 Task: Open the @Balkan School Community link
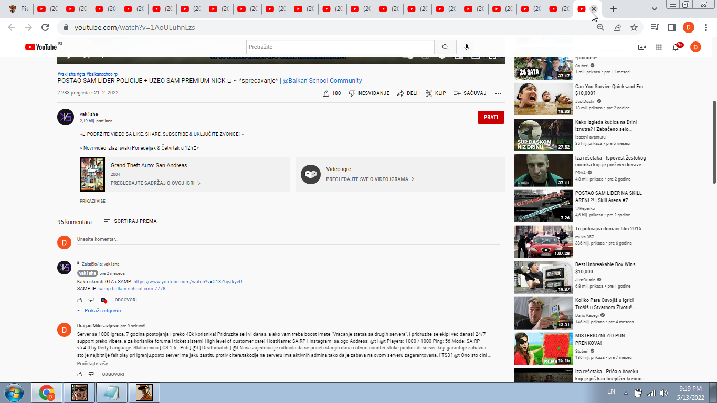click(322, 81)
